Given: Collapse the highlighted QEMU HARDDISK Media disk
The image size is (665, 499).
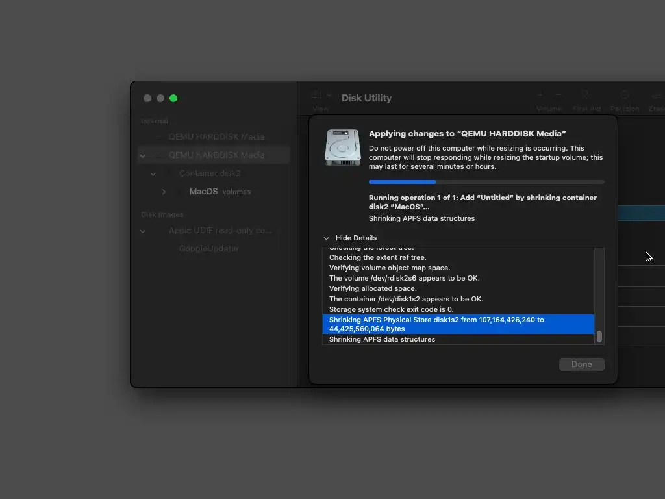Looking at the screenshot, I should 143,155.
